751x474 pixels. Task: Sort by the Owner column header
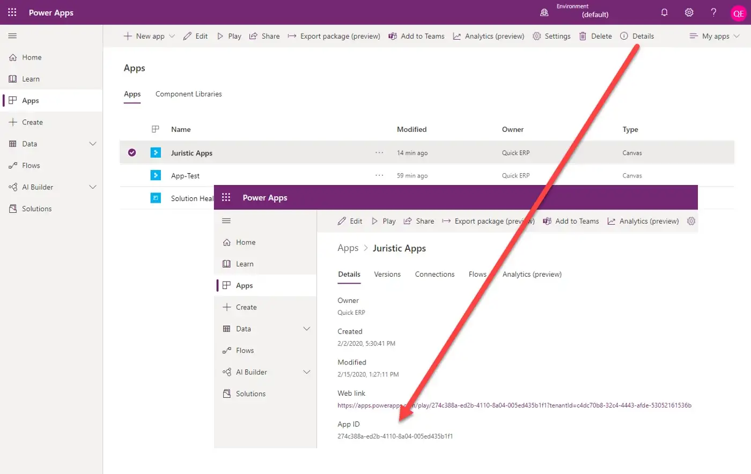512,129
